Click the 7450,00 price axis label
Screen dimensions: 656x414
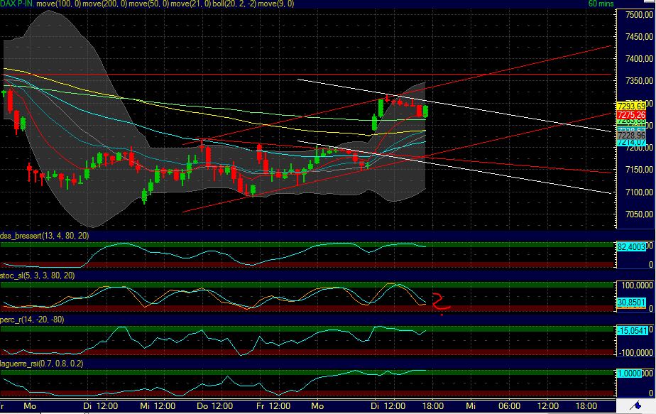click(x=639, y=37)
